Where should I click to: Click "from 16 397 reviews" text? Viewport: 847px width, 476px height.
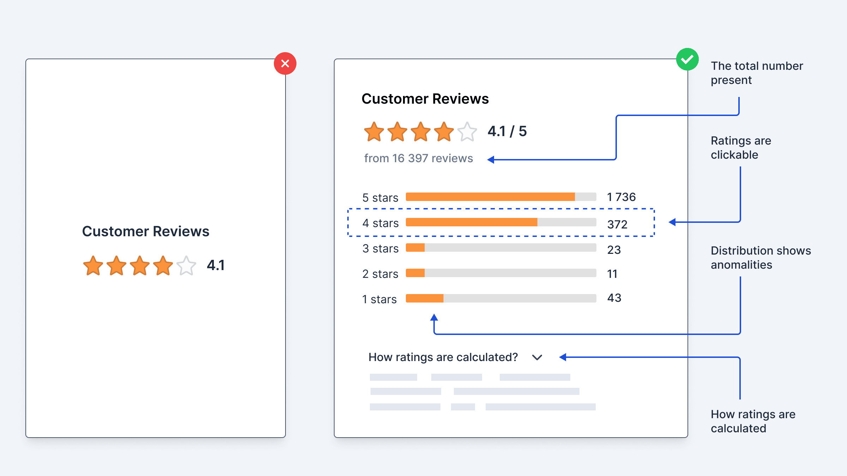pyautogui.click(x=418, y=158)
